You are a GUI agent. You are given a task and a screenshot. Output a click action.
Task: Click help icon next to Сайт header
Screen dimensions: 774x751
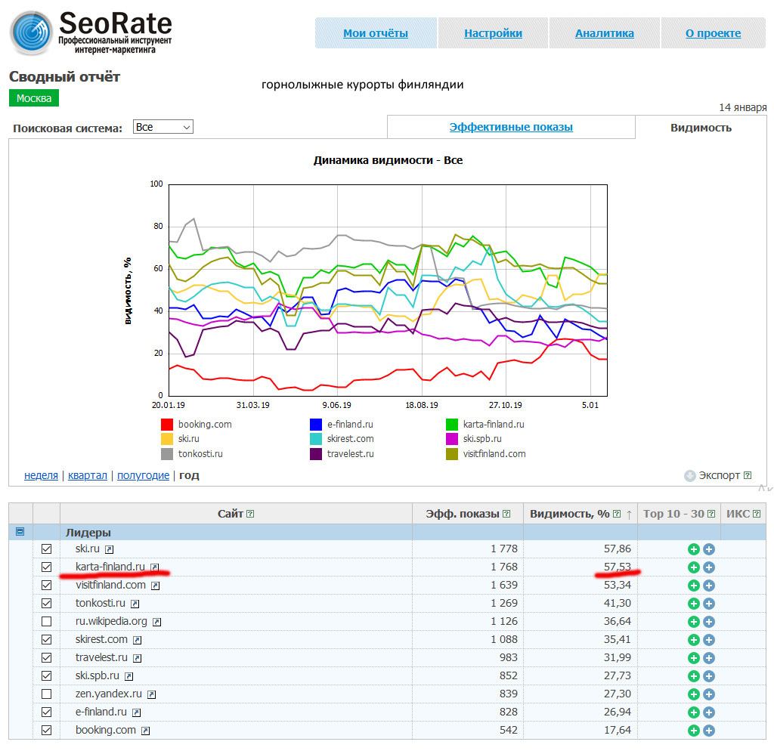point(250,515)
